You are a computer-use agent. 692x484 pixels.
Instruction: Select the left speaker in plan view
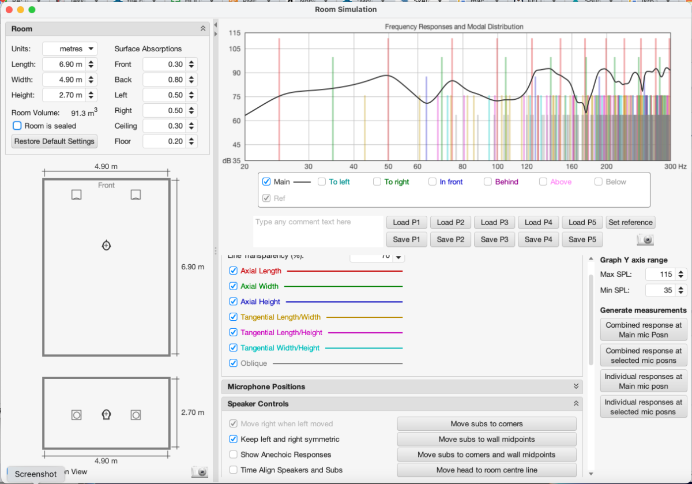pos(76,195)
